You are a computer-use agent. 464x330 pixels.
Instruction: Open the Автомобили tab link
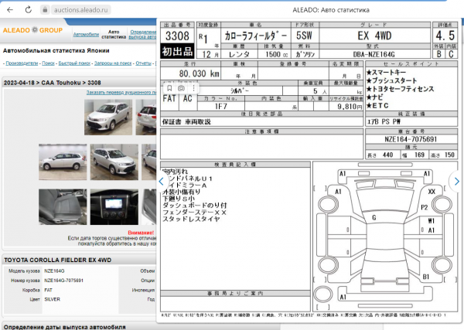point(86,34)
